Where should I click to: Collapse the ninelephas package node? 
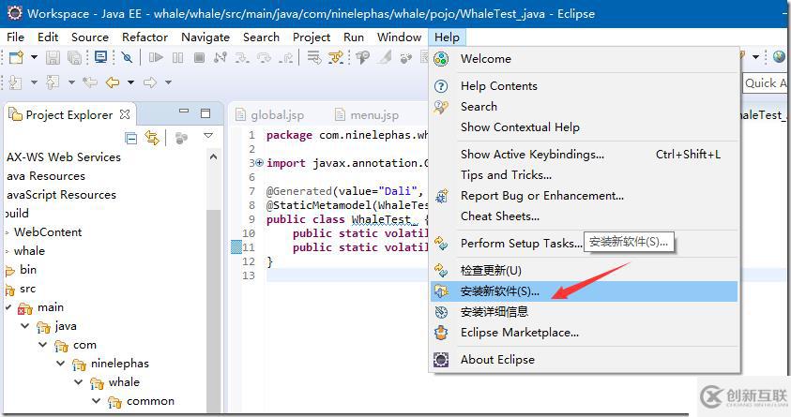(61, 363)
